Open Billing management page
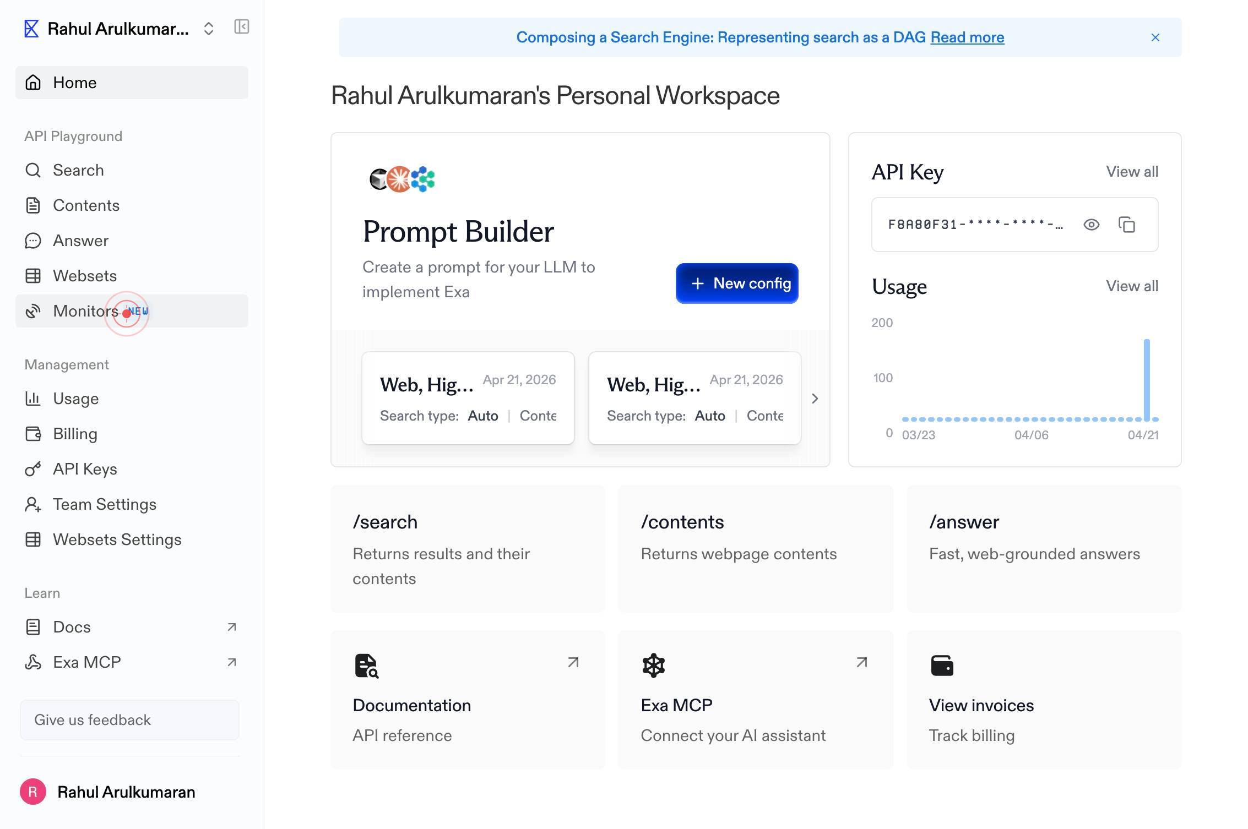This screenshot has width=1248, height=829. point(132,434)
